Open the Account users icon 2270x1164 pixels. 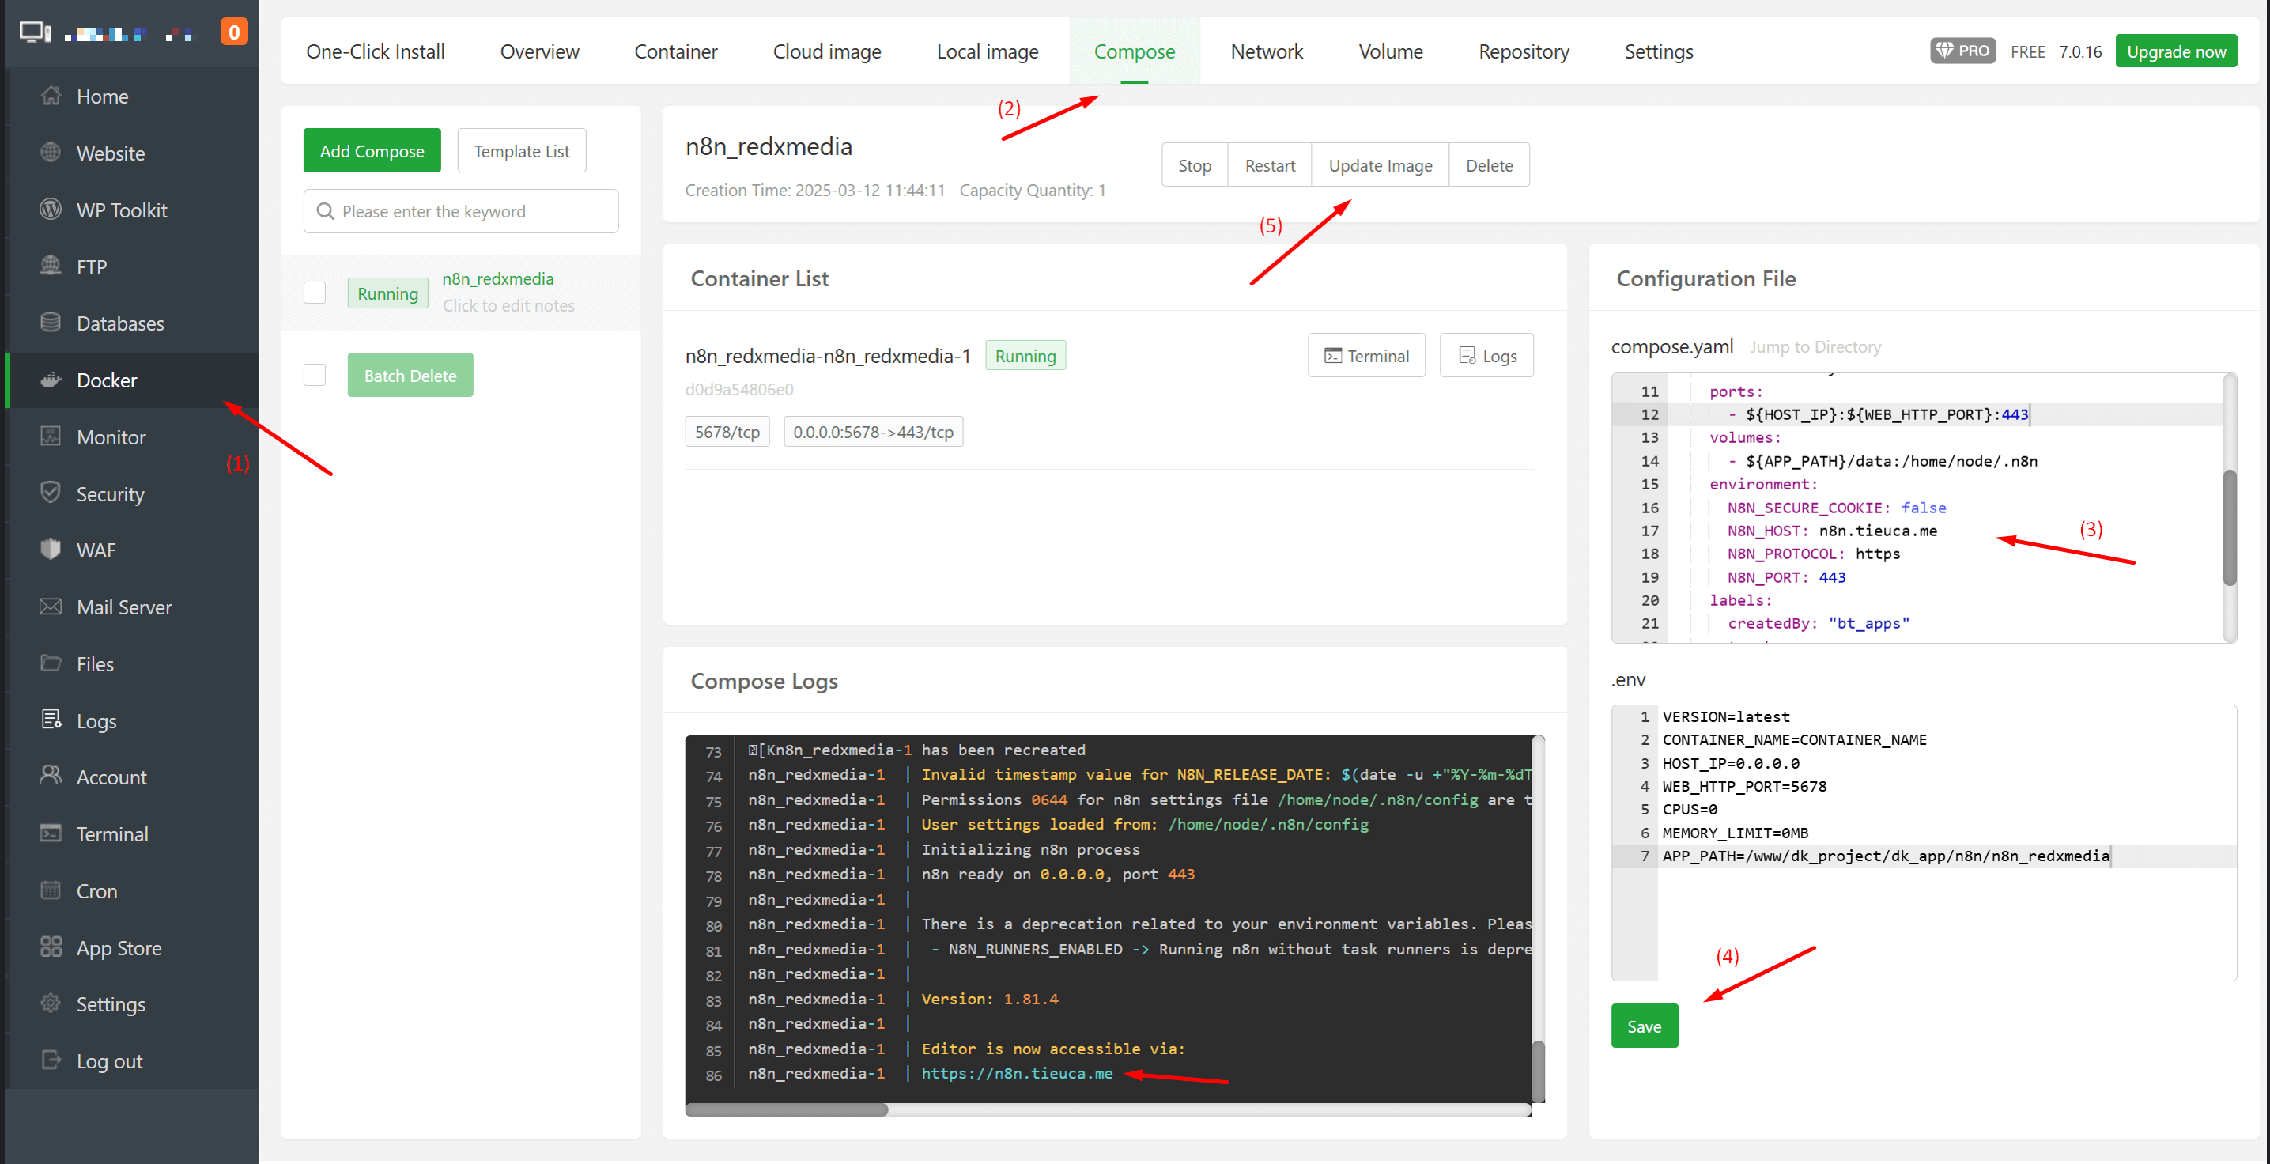pos(51,777)
